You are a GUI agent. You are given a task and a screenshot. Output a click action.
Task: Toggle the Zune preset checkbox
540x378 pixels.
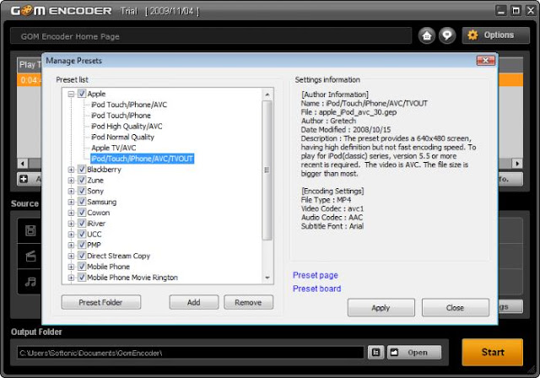[x=82, y=180]
